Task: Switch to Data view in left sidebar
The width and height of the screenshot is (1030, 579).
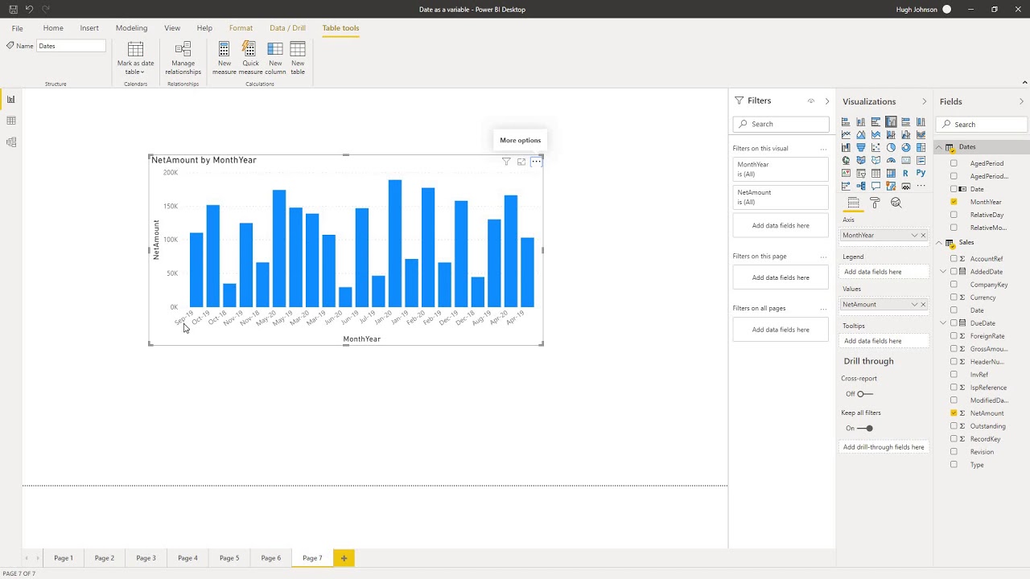Action: pos(11,121)
